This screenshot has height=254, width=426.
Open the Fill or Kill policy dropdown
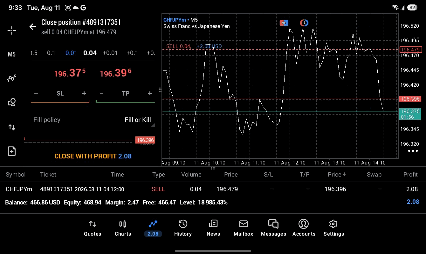[93, 120]
